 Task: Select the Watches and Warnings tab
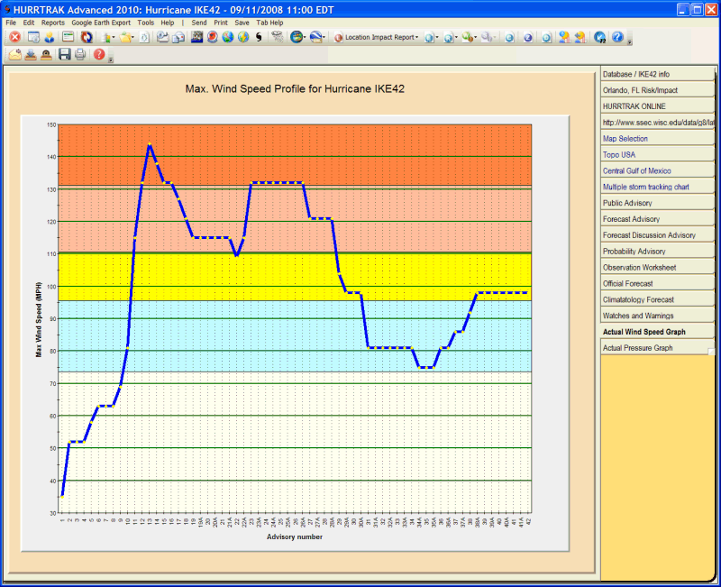pos(638,316)
